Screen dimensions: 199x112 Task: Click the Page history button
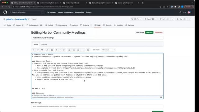pos(140,32)
